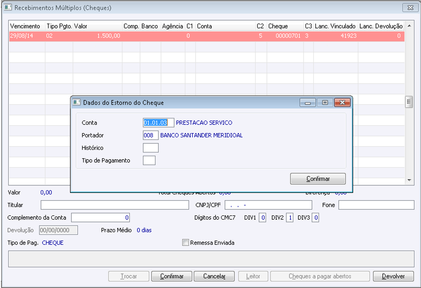421x288 pixels.
Task: Select the cheque row dated 29/08/14
Action: coord(207,36)
